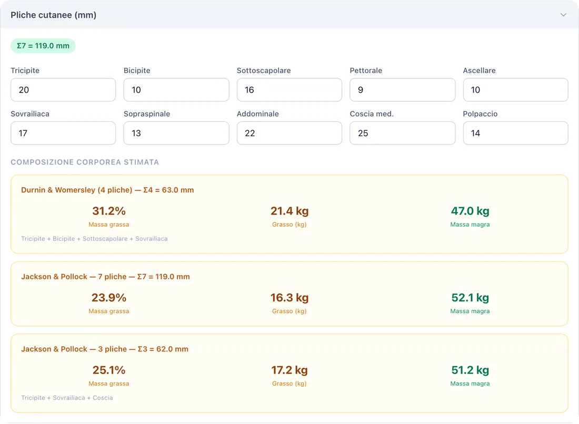Click the 16.3 kg Grasso value
The width and height of the screenshot is (579, 424).
[289, 297]
